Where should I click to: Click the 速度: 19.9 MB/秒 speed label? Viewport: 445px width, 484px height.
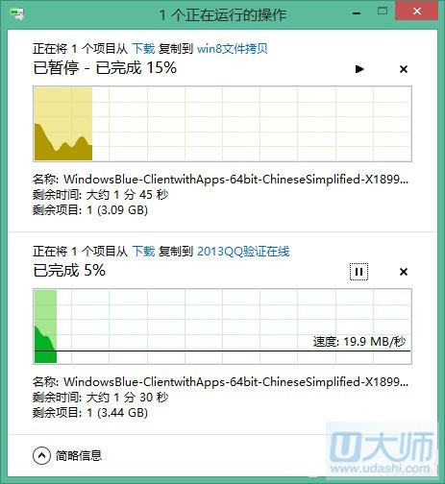[x=359, y=342]
